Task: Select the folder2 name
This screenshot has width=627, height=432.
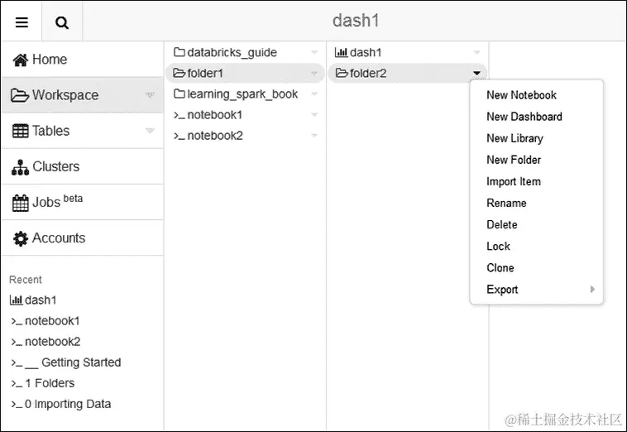Action: (x=368, y=73)
